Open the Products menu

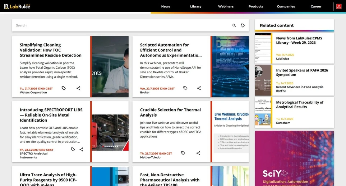tap(256, 6)
